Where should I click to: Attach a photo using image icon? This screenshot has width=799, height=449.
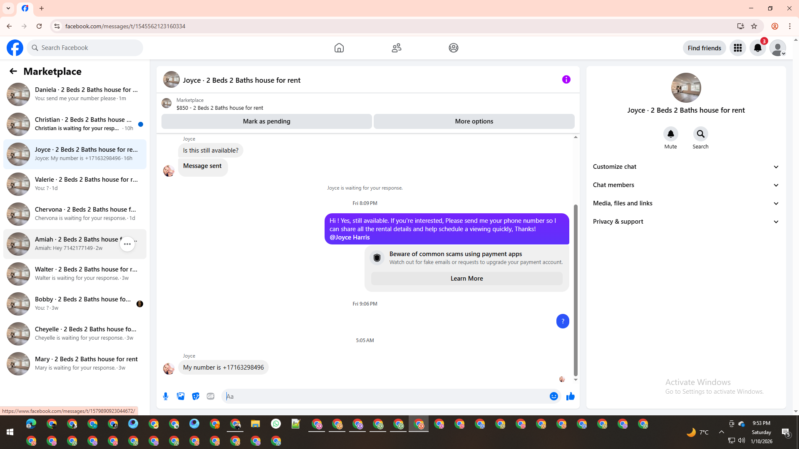coord(181,396)
